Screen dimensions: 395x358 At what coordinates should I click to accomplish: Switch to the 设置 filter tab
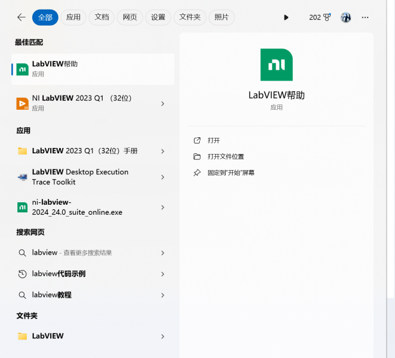pos(158,17)
